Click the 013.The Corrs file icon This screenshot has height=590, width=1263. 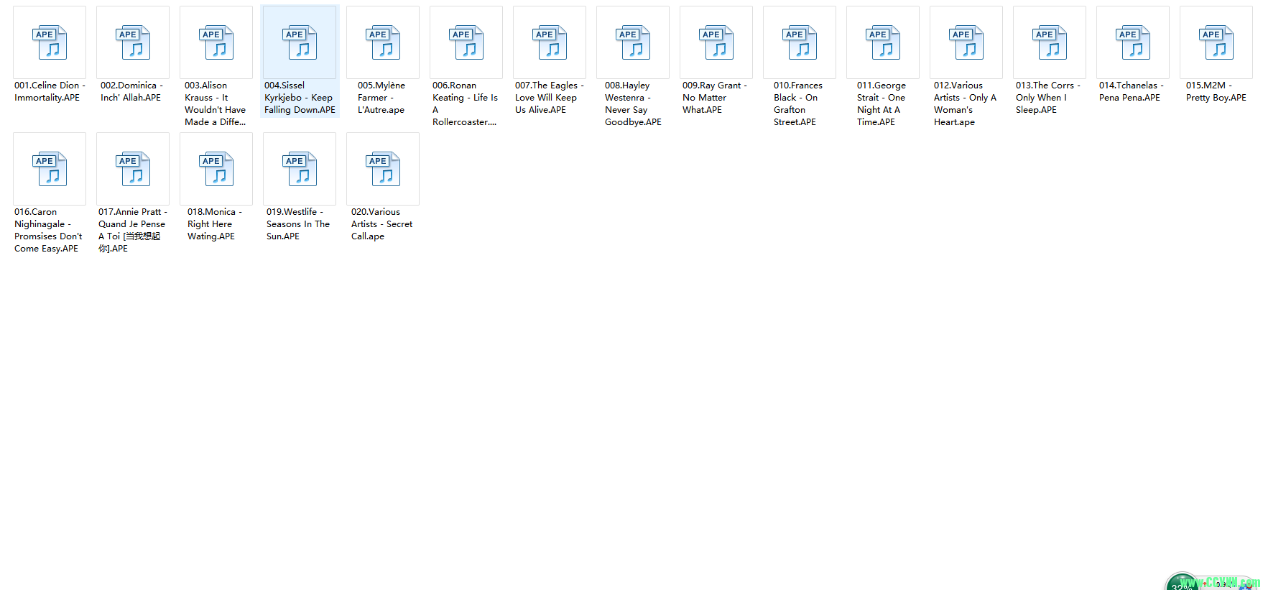point(1050,42)
